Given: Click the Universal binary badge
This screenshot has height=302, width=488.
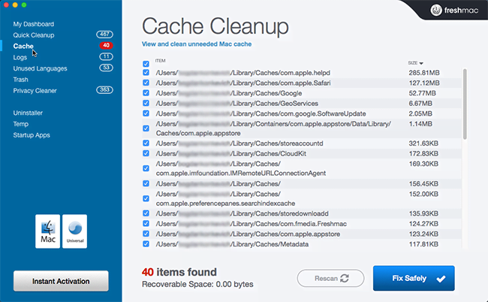Looking at the screenshot, I should tap(74, 231).
